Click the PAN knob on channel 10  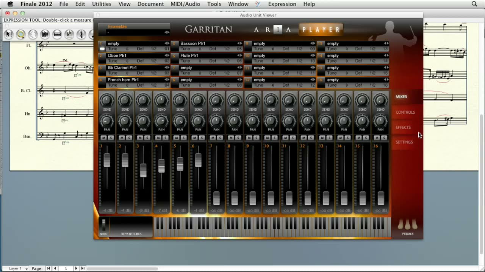271,121
